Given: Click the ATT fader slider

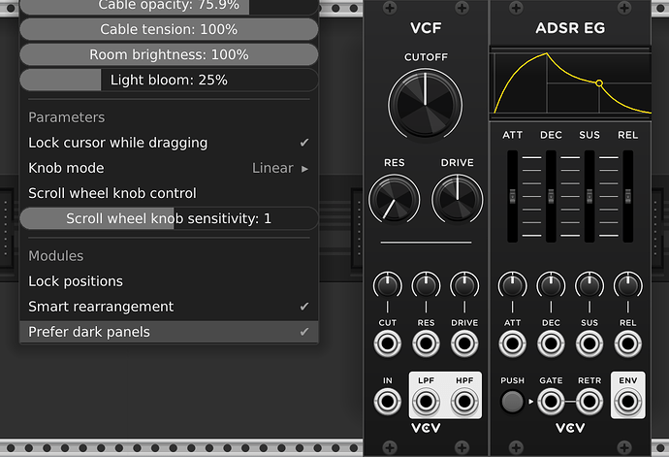Looking at the screenshot, I should click(x=513, y=196).
